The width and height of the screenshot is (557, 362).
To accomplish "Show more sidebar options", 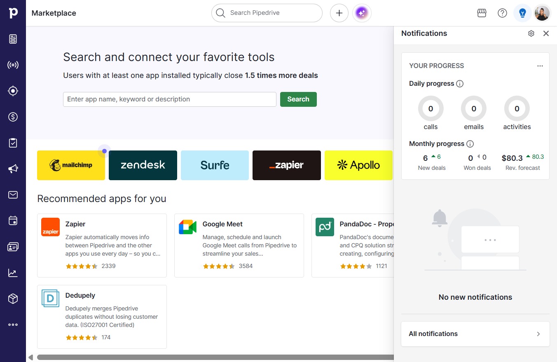I will pyautogui.click(x=13, y=325).
